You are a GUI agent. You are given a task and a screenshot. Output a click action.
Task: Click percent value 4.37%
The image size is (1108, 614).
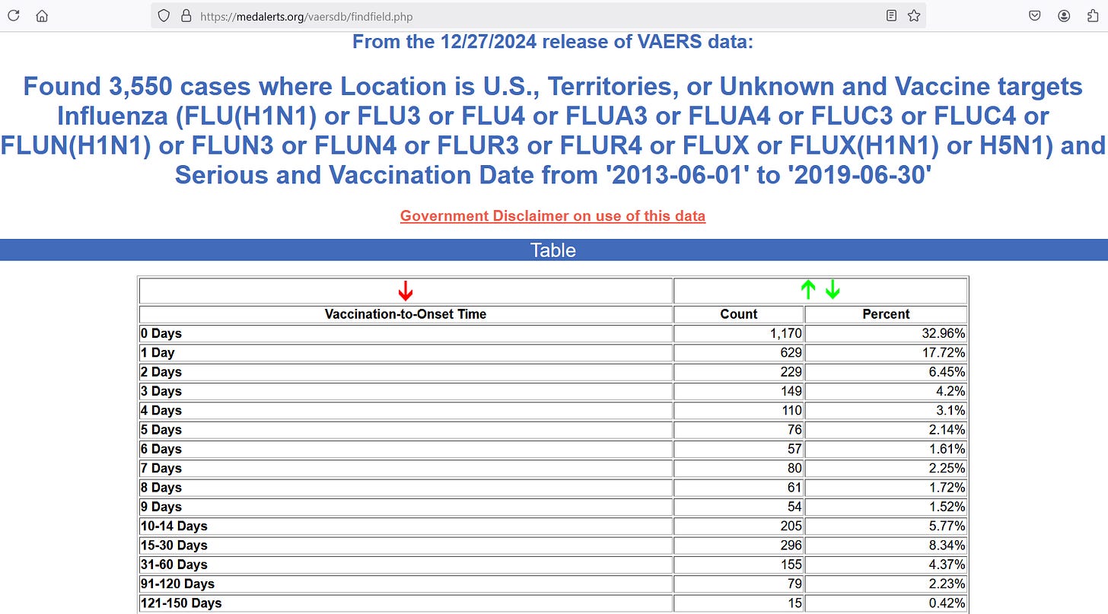[x=948, y=565]
